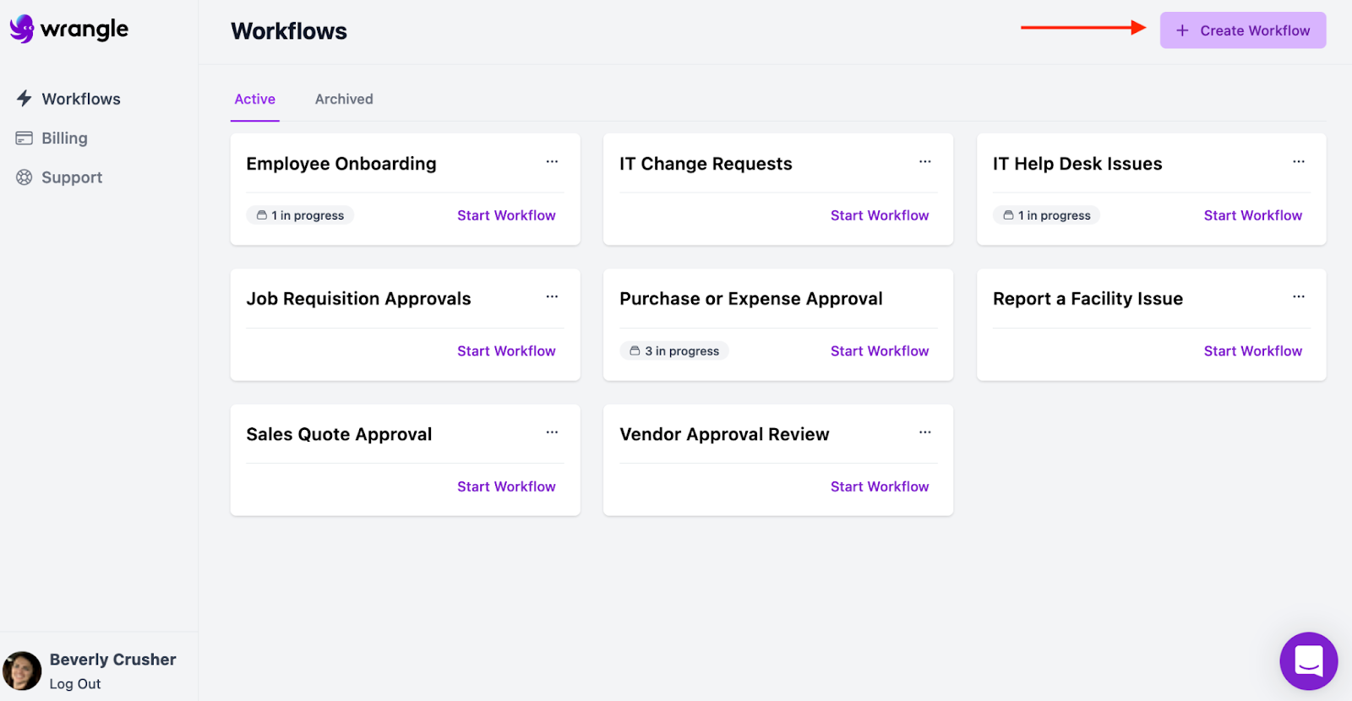Open IT Change Requests ellipsis menu
This screenshot has height=701, width=1352.
[925, 162]
